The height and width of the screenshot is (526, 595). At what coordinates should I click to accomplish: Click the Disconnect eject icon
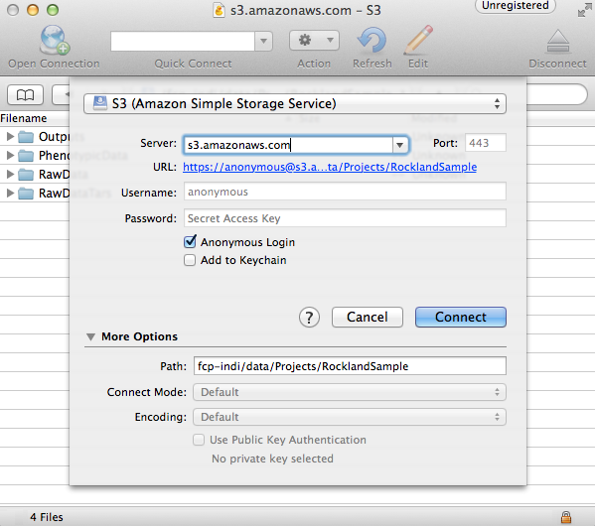558,41
